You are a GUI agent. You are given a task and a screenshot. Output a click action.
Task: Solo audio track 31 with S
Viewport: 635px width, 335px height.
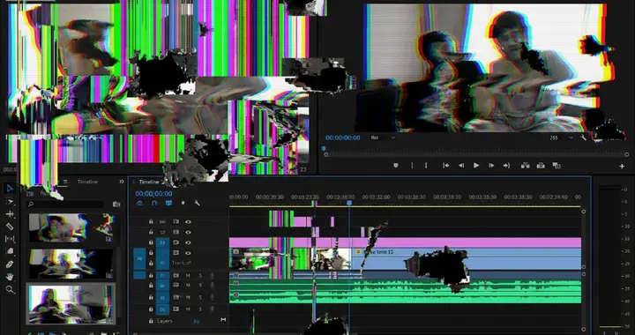[x=200, y=276]
